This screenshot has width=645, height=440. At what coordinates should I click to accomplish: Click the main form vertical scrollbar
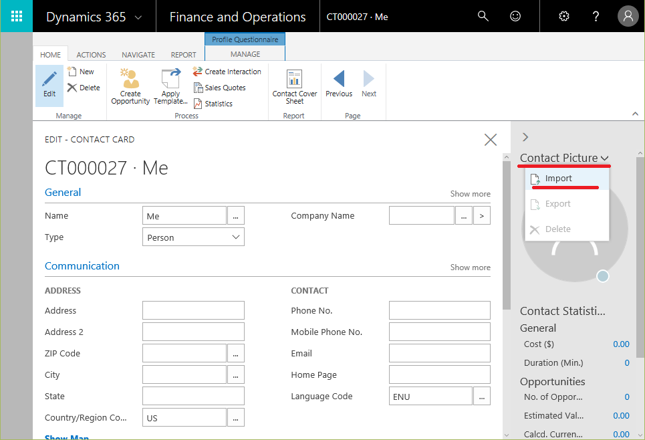[x=507, y=235]
